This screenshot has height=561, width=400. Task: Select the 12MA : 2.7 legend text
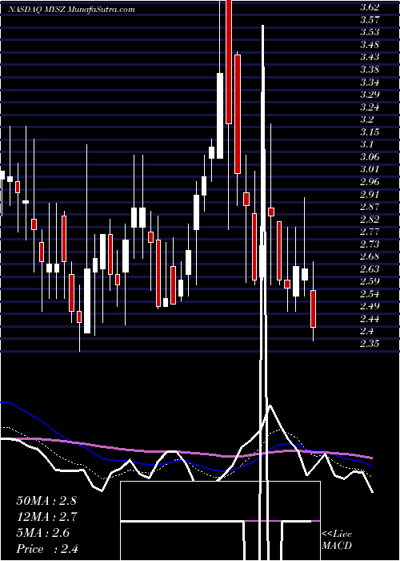pyautogui.click(x=46, y=517)
